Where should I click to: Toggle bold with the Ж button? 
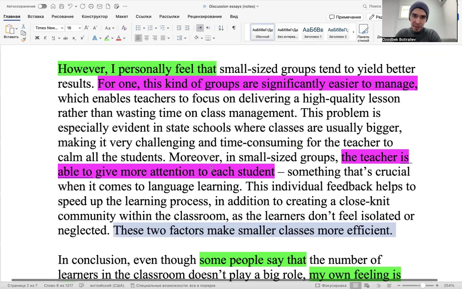tap(37, 38)
